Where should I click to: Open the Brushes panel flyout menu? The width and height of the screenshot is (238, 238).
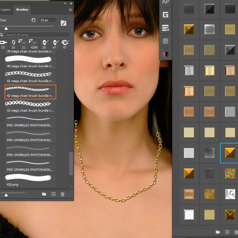point(70,10)
